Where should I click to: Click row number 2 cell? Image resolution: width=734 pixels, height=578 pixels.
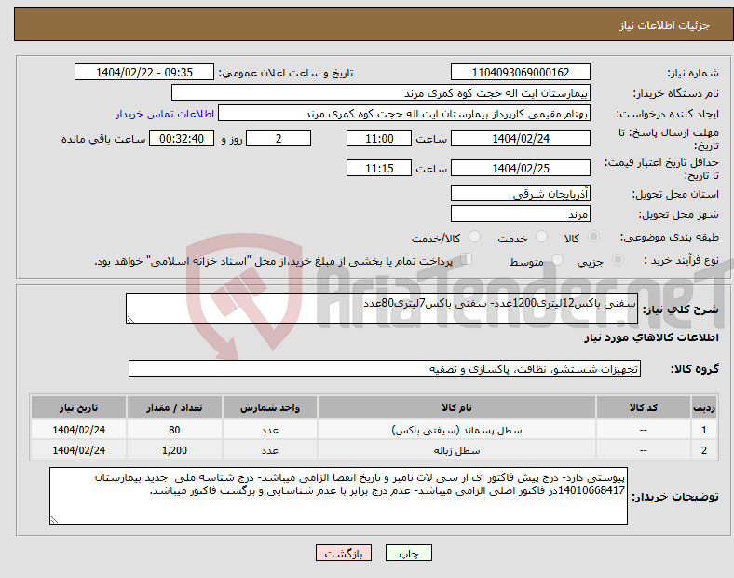pyautogui.click(x=704, y=450)
